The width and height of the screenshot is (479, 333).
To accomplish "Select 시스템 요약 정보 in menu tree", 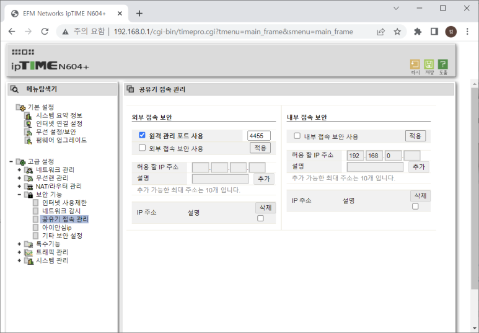I will pos(59,115).
